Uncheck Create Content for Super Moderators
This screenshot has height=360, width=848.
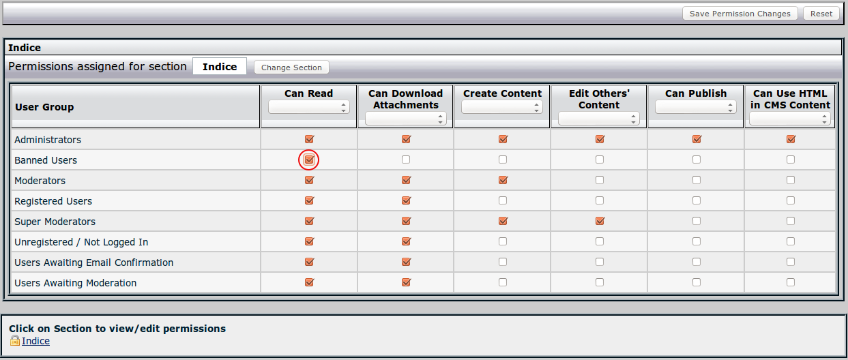(x=503, y=222)
